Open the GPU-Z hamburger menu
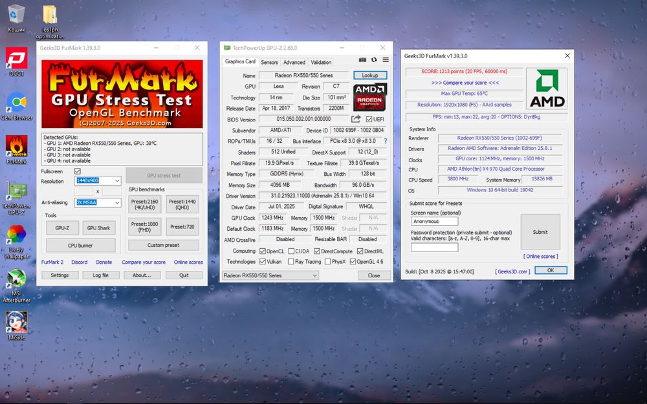Screen dimensions: 647x404 click(x=386, y=60)
